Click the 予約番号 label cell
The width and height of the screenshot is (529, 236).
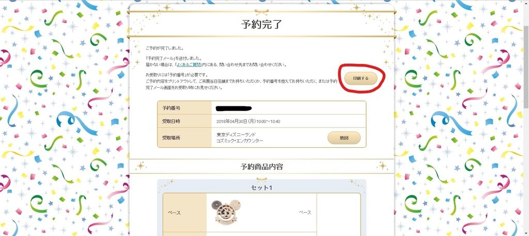(184, 108)
